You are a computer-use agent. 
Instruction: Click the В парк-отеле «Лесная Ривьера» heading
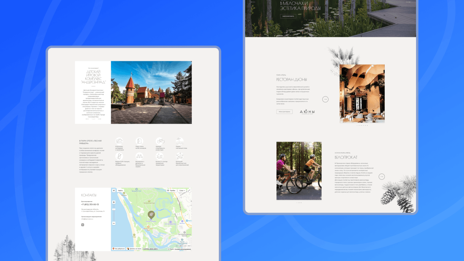point(90,142)
